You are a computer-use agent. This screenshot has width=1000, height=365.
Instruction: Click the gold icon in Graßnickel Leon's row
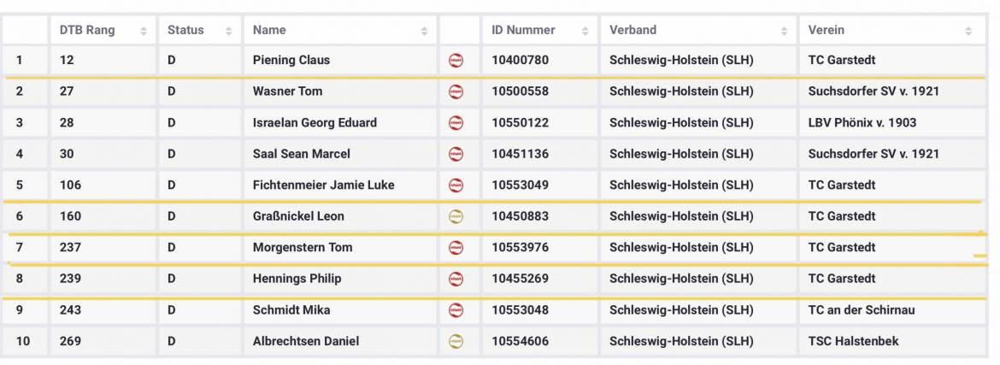(456, 217)
